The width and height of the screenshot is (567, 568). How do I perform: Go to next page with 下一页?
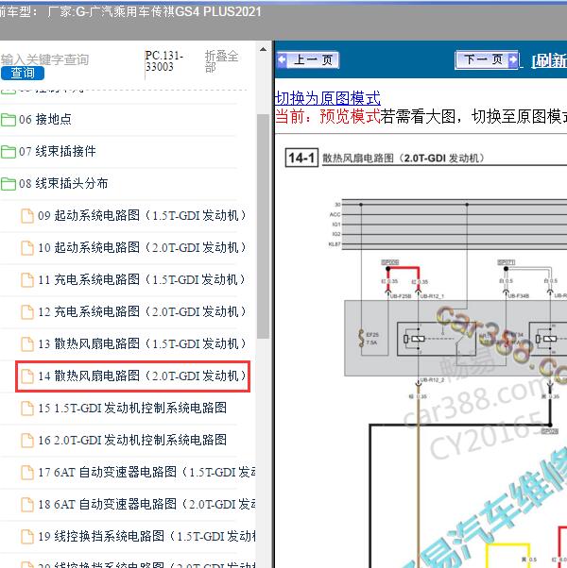pyautogui.click(x=487, y=59)
